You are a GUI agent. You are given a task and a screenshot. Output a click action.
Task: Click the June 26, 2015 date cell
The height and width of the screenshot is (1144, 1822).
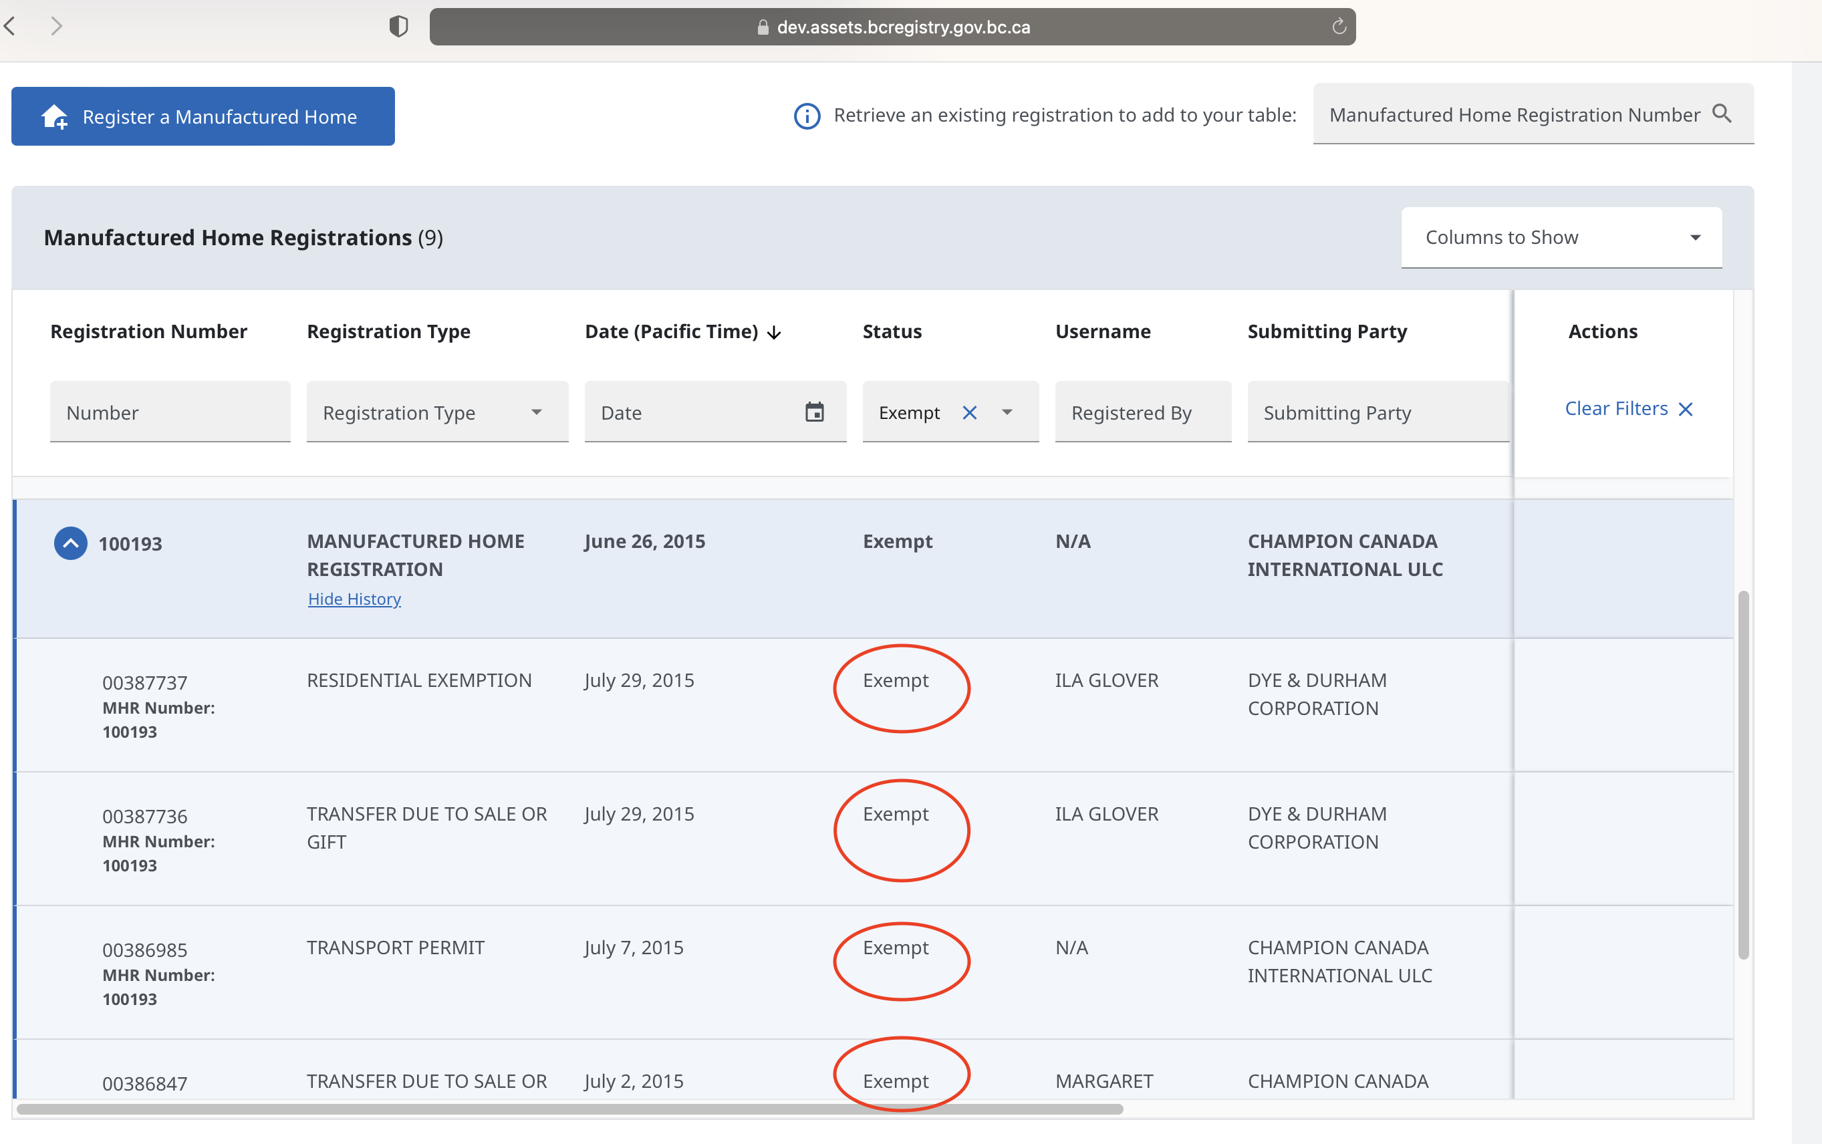click(645, 542)
